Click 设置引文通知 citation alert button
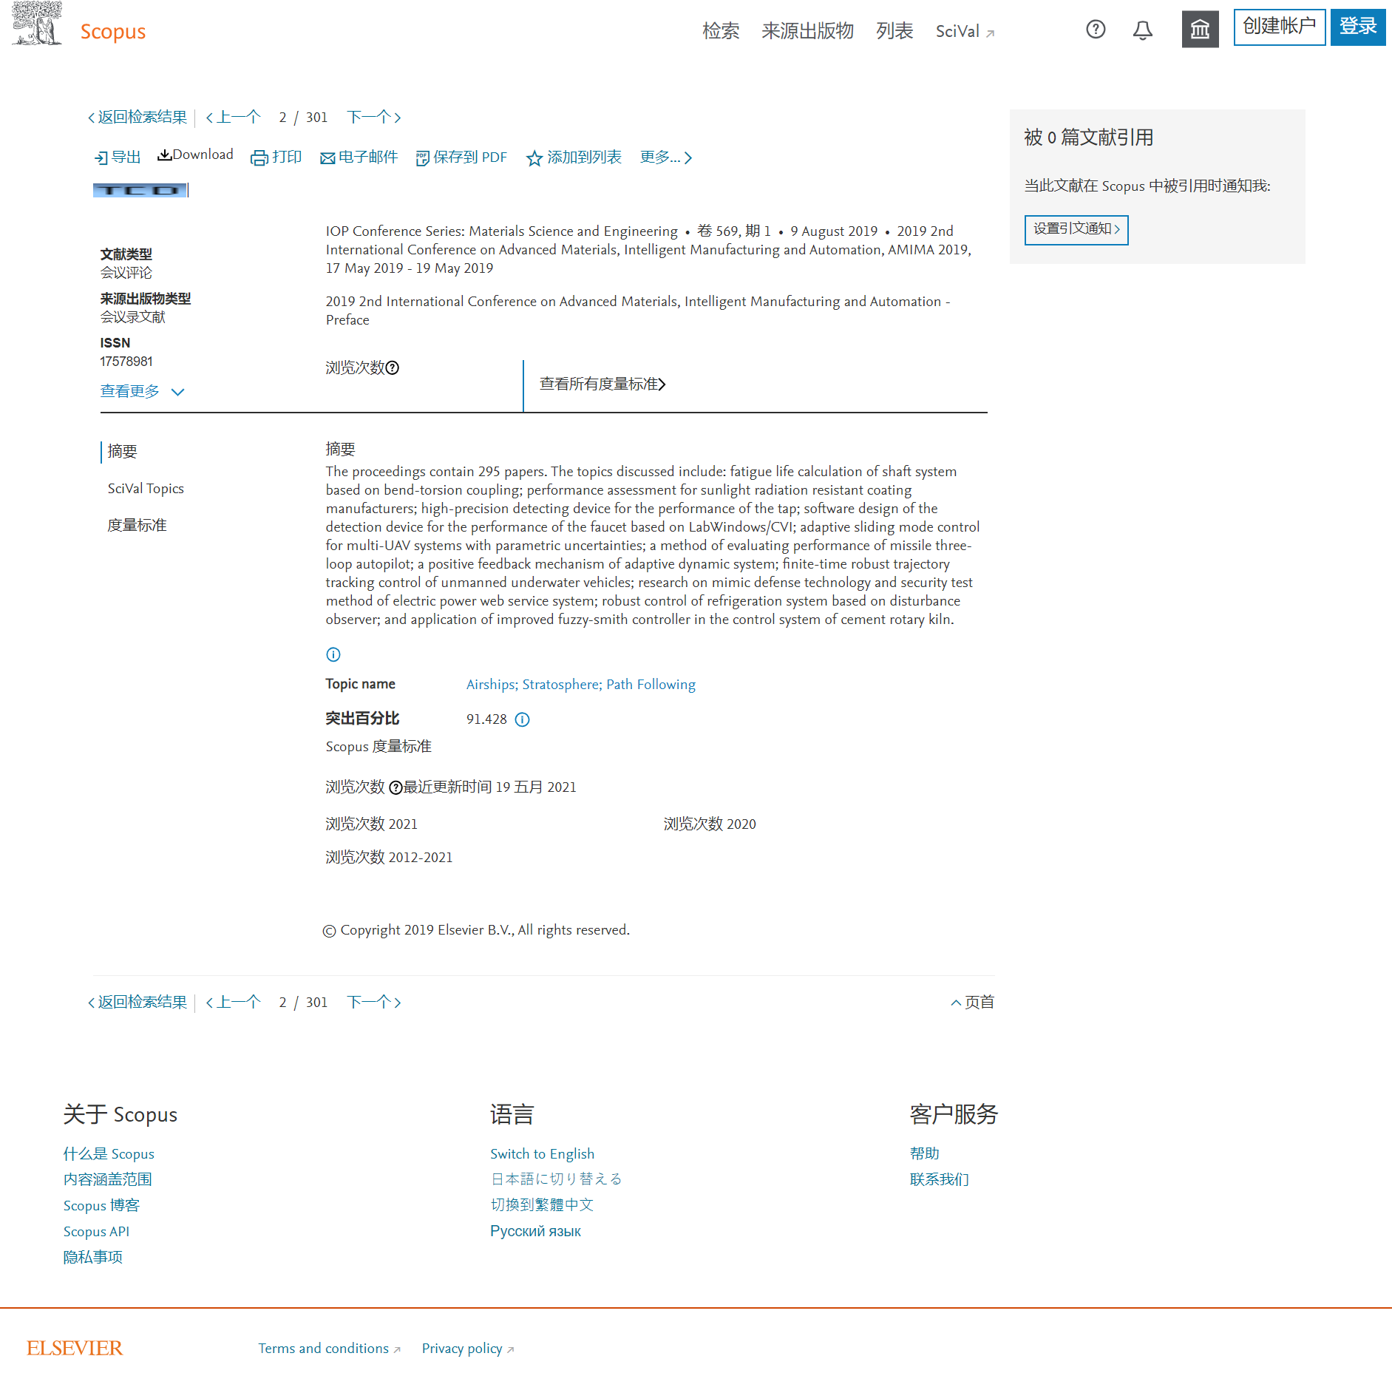Viewport: 1392px width, 1373px height. 1076,229
